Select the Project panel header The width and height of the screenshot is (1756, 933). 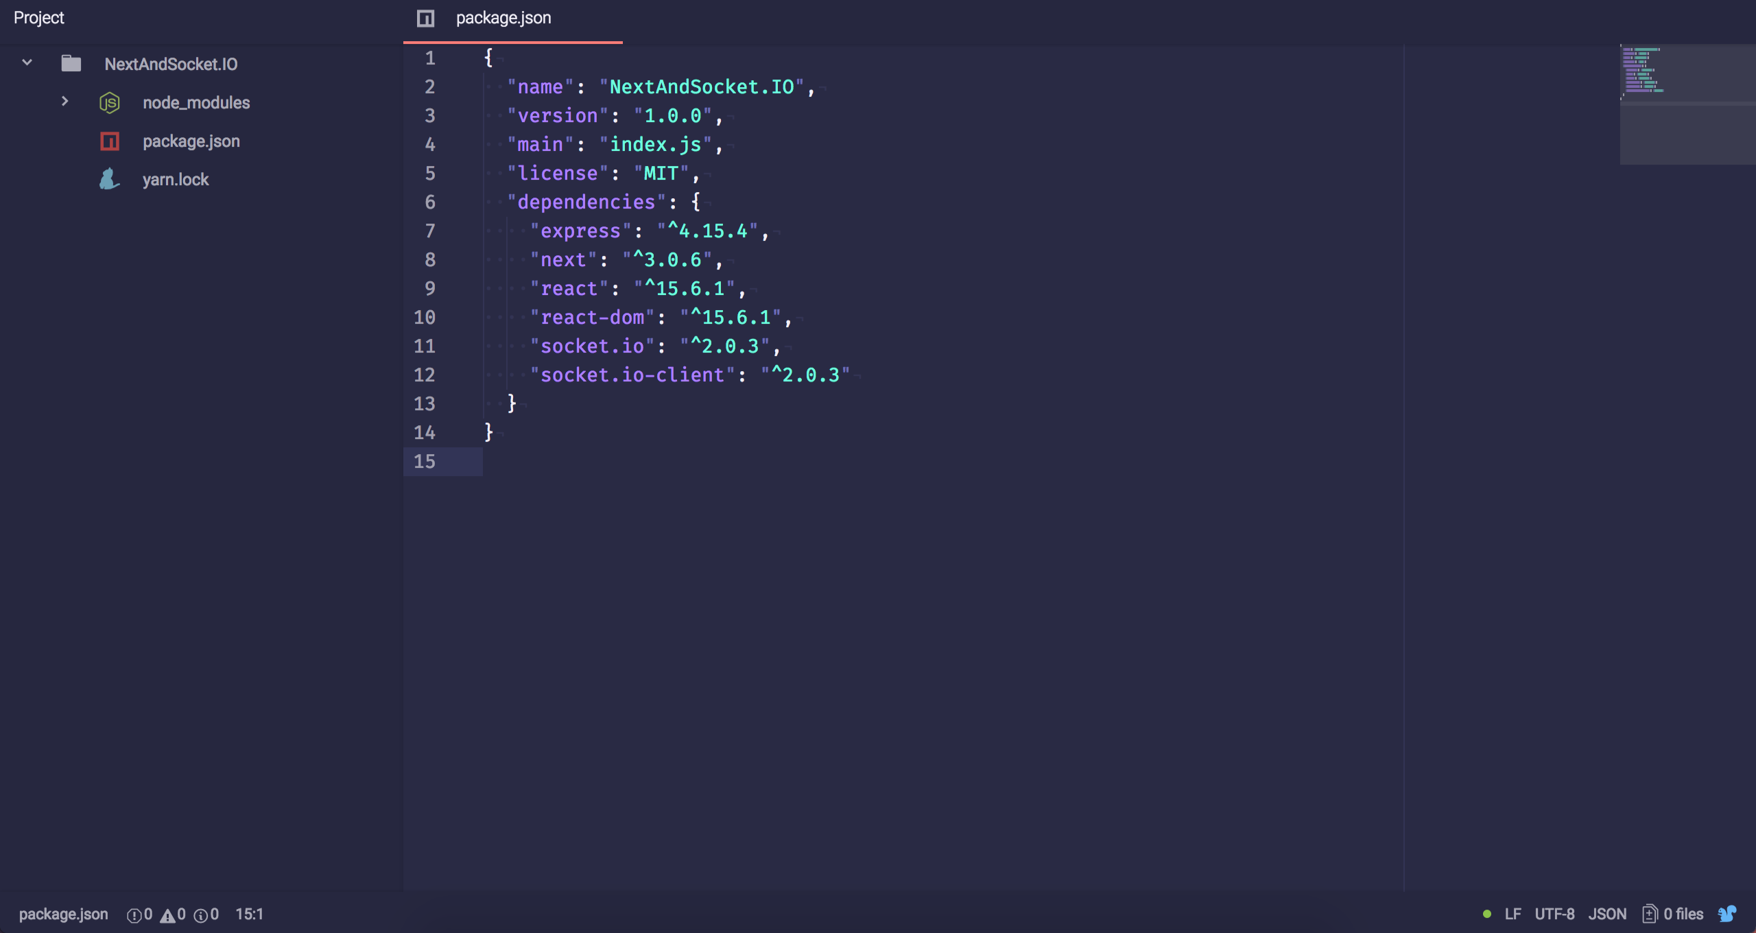coord(38,18)
